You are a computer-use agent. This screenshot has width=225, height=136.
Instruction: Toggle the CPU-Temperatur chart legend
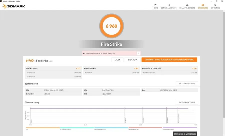[x=77, y=128]
